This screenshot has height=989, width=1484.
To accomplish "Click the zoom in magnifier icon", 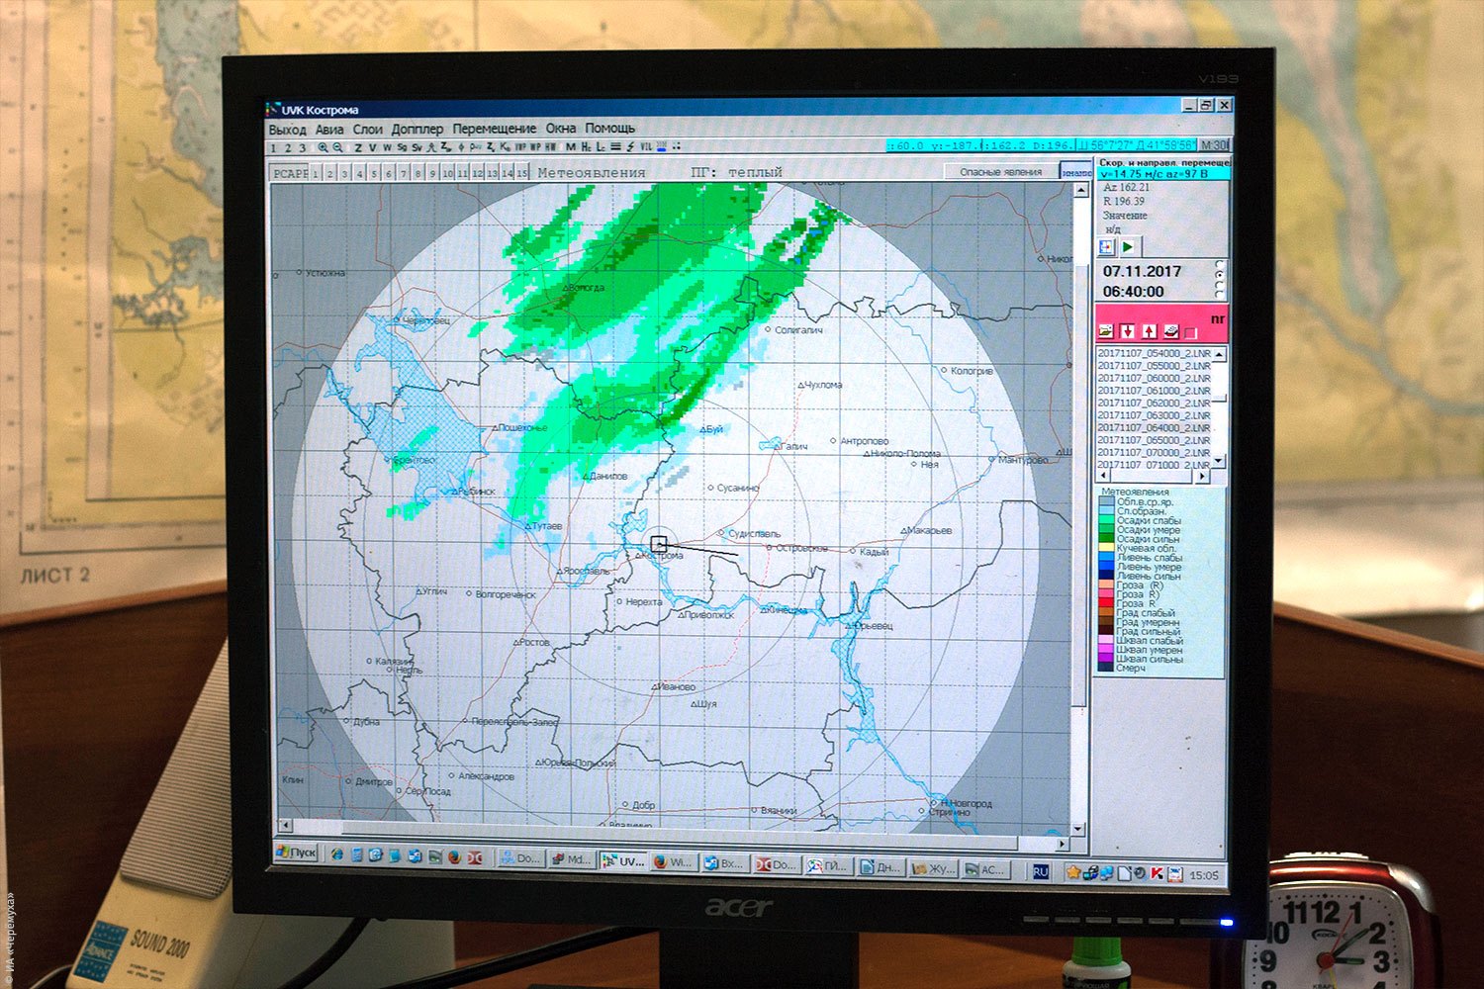I will (323, 147).
